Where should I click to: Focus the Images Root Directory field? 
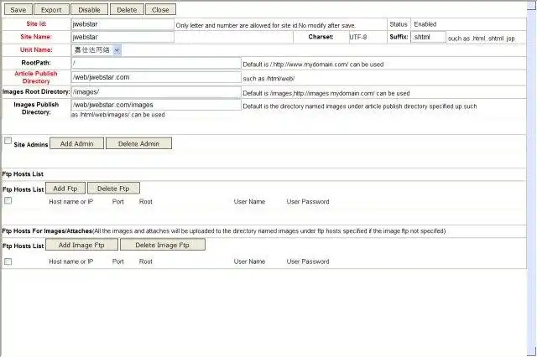click(x=156, y=92)
